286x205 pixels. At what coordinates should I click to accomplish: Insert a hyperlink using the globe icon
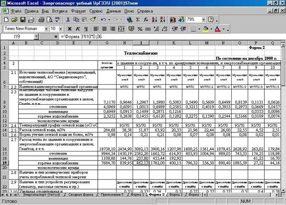tap(130, 20)
